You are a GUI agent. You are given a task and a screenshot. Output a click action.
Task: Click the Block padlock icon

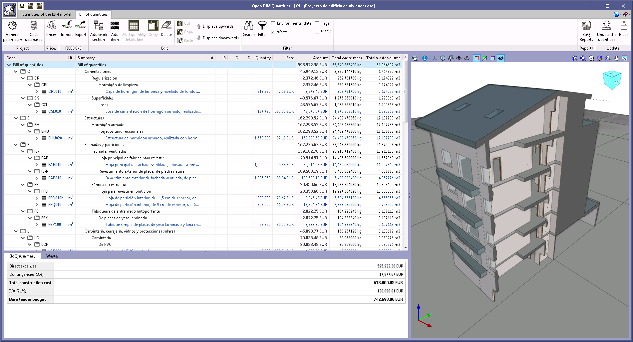624,29
